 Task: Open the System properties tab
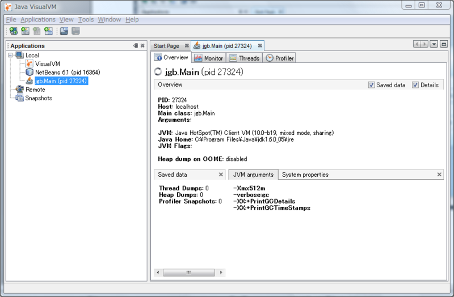click(305, 175)
